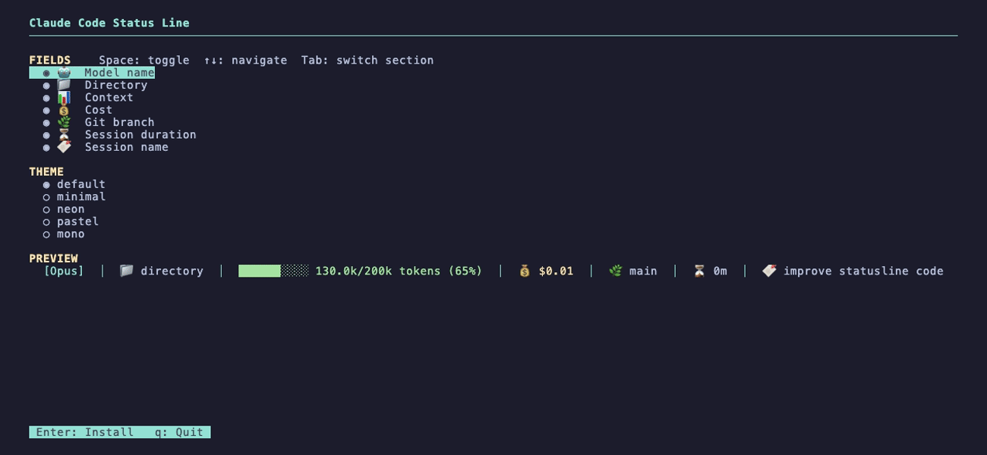Click the hourglass icon next to 0m
Image resolution: width=987 pixels, height=455 pixels.
(699, 271)
